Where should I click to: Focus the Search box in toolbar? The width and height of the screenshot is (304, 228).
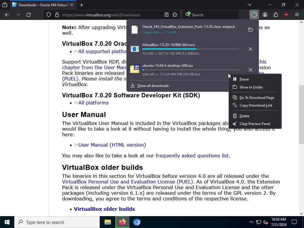(210, 15)
